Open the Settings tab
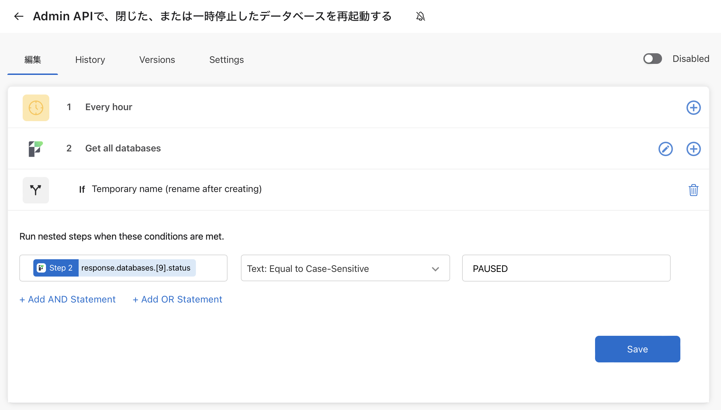This screenshot has height=410, width=721. tap(227, 60)
